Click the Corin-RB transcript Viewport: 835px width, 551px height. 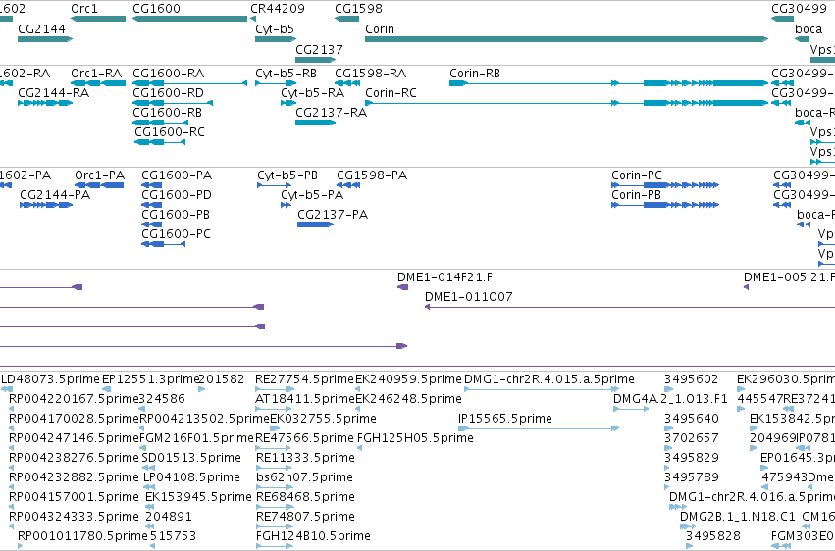(608, 83)
